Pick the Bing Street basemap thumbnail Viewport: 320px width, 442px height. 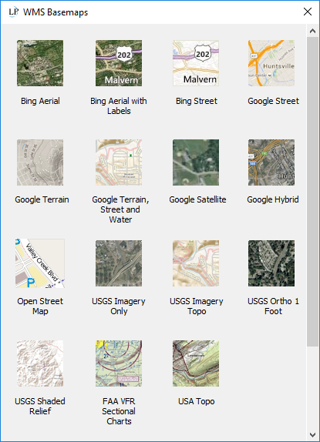pos(196,63)
